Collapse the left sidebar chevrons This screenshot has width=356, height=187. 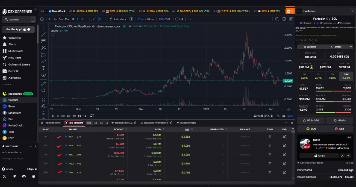tap(36, 10)
